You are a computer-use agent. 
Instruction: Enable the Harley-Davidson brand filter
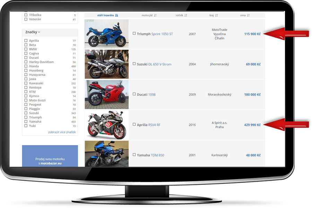(x=26, y=62)
